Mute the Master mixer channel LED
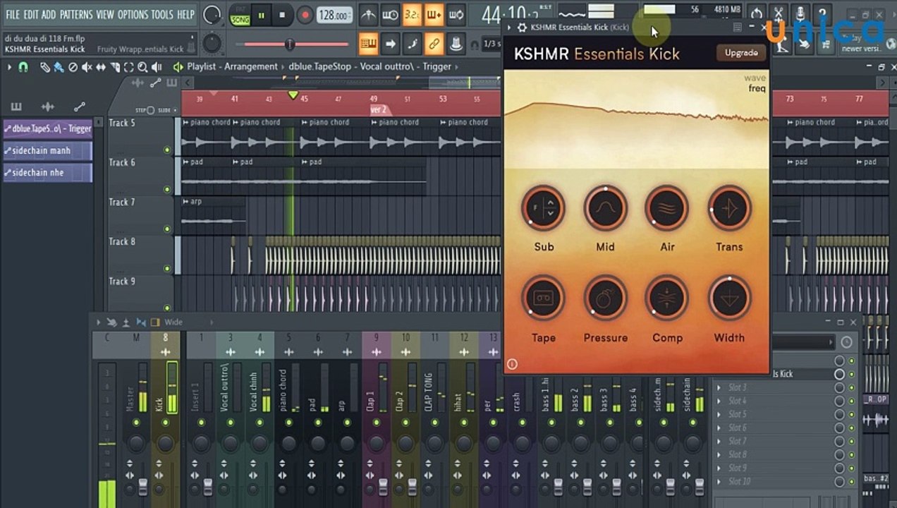Image resolution: width=897 pixels, height=508 pixels. pyautogui.click(x=136, y=422)
